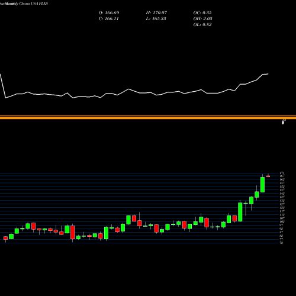The width and height of the screenshot is (296, 296).
Task: Select the newest small red candle at the chart's right end
Action: coord(268,176)
